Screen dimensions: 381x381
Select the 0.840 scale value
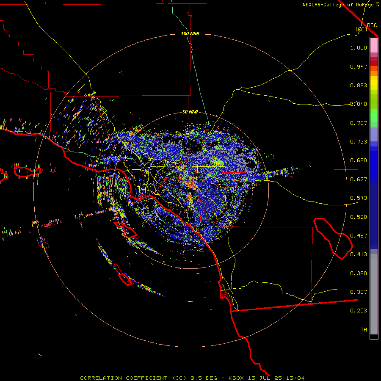click(x=359, y=104)
